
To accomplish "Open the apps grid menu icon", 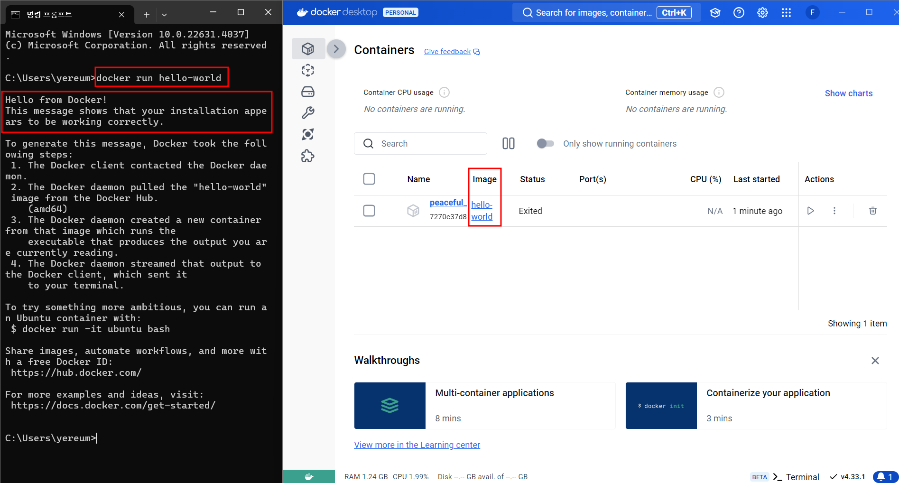I will [786, 13].
